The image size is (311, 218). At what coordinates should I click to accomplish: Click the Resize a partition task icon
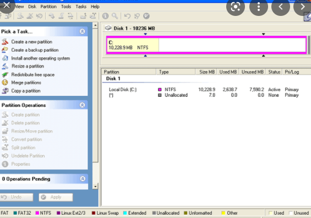point(5,66)
